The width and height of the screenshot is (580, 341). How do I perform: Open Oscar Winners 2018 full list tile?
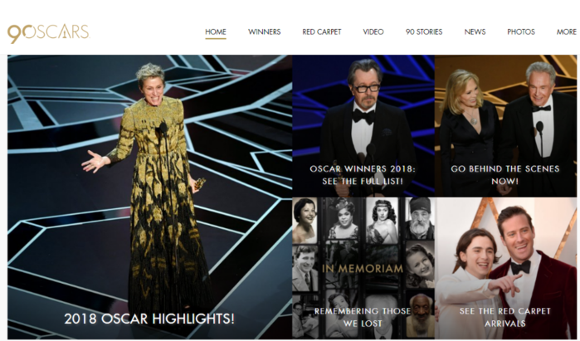(363, 126)
